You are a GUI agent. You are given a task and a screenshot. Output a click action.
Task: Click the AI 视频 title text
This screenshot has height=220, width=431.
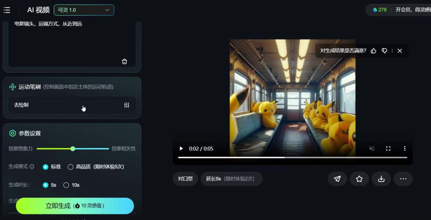[x=38, y=10]
